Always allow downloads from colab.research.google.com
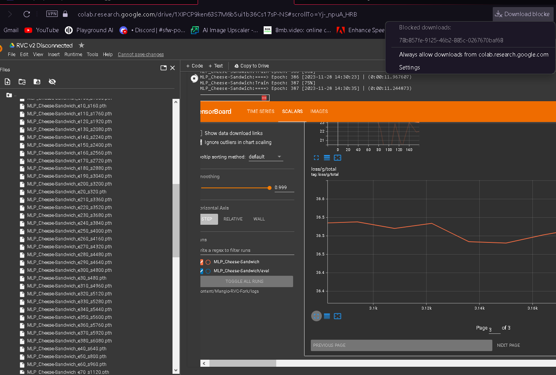 [473, 55]
